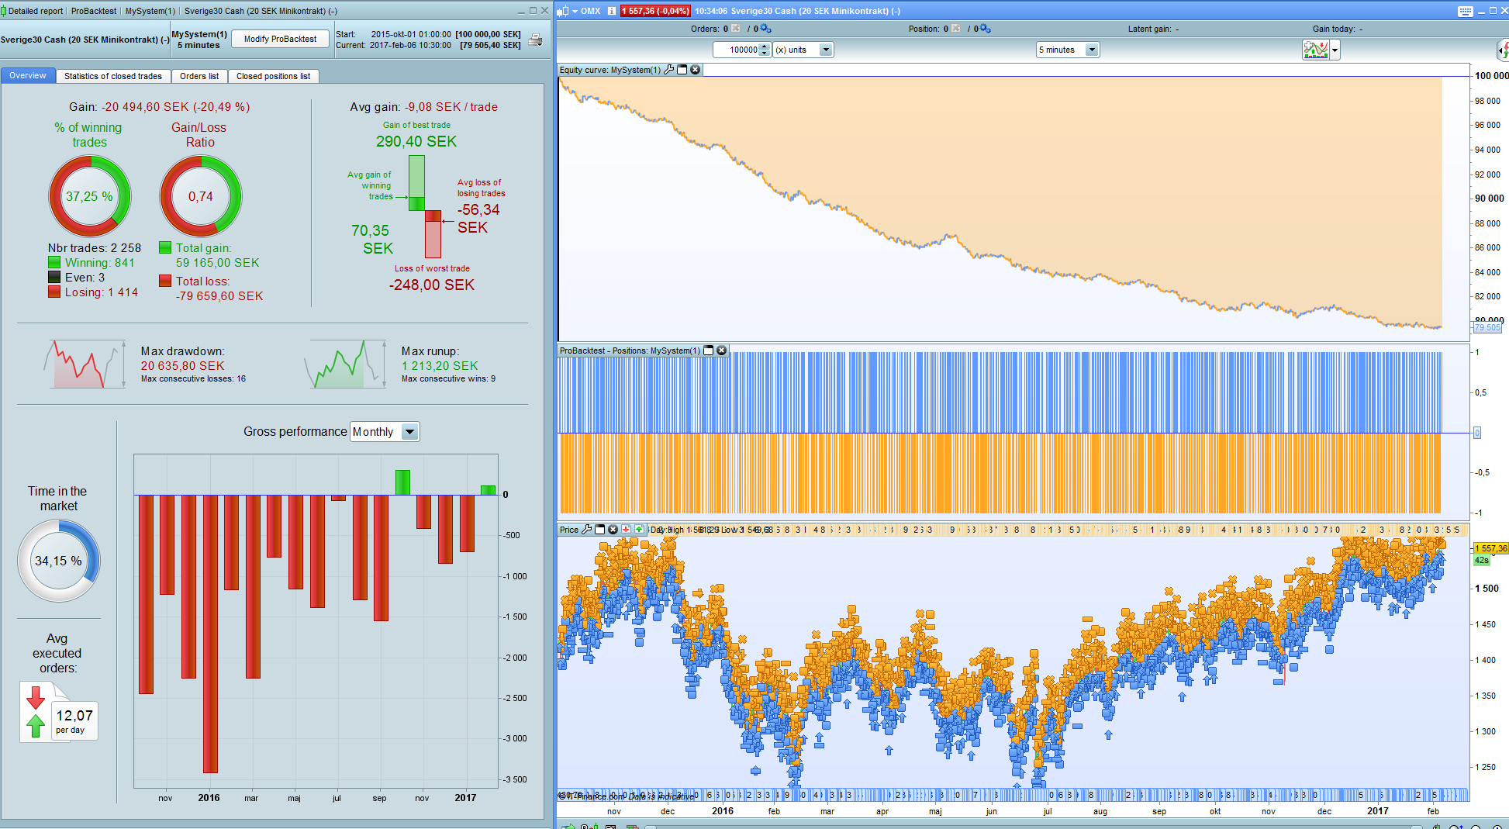The width and height of the screenshot is (1509, 829).
Task: Open the Closed positions list tab
Action: [273, 76]
